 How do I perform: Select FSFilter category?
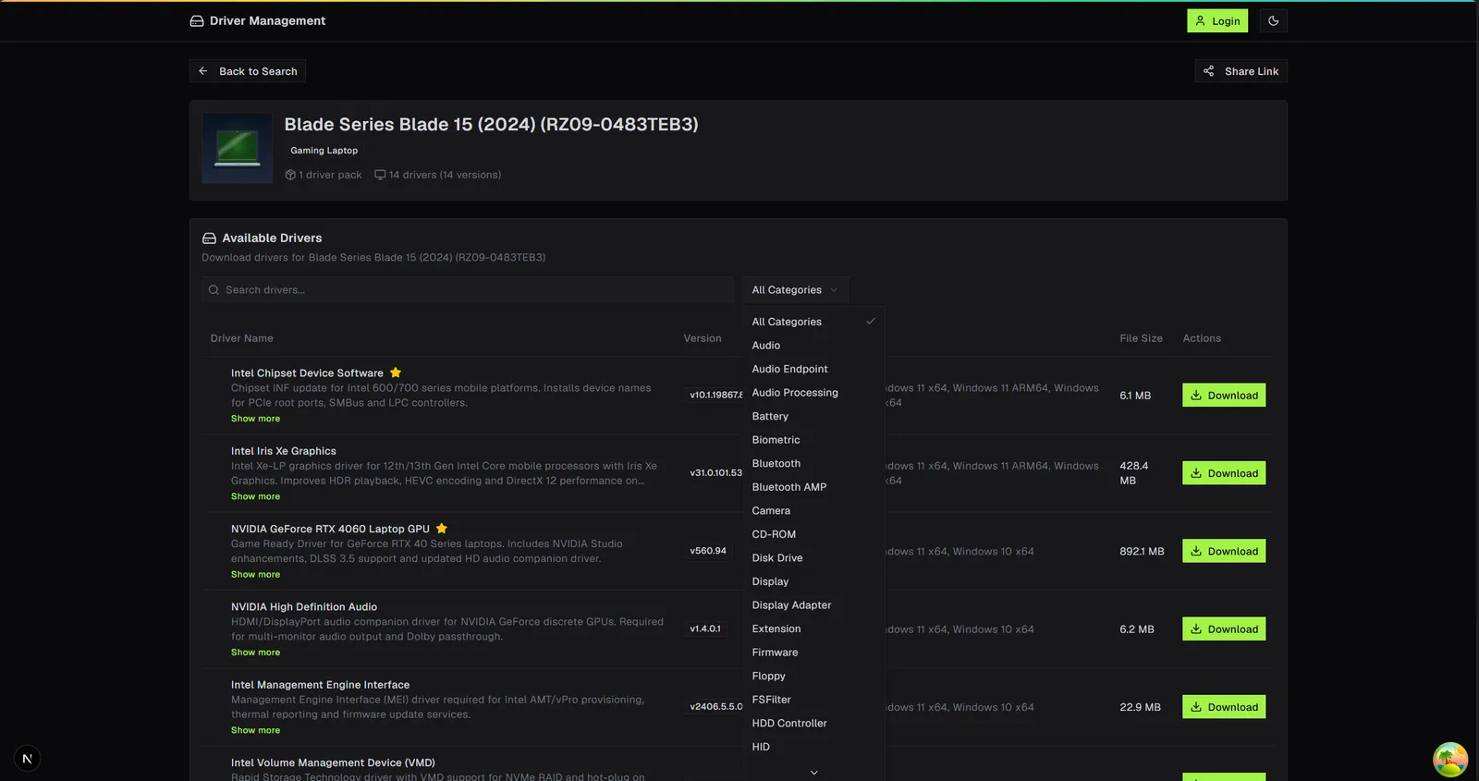[x=813, y=700]
